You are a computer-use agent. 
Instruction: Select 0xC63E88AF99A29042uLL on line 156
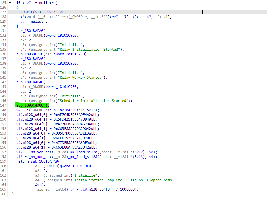click(73, 147)
